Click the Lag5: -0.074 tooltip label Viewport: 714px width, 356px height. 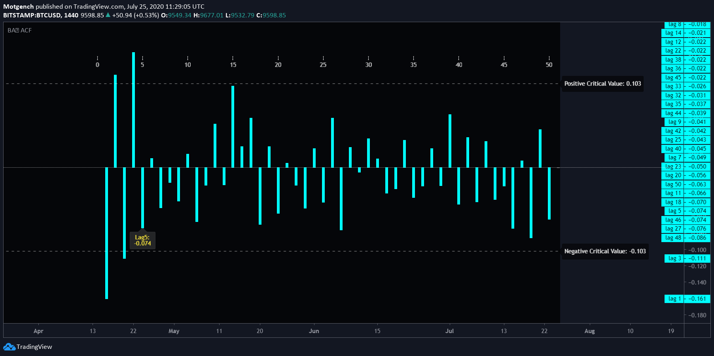click(142, 240)
